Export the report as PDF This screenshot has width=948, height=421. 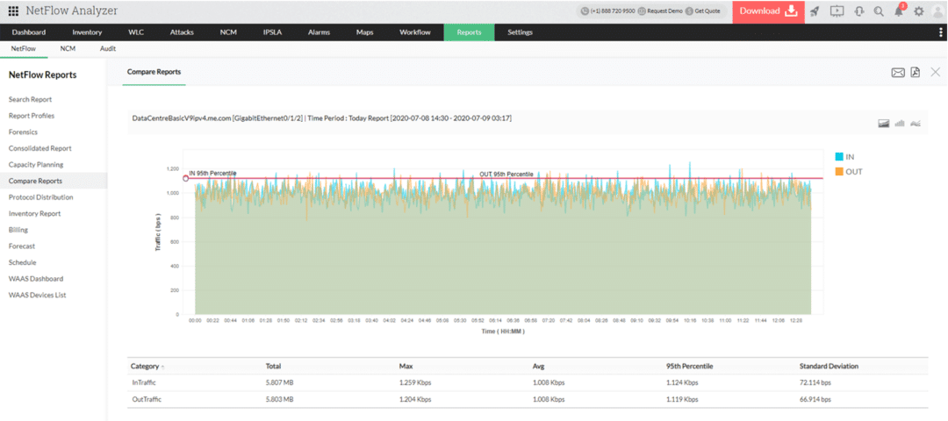pos(915,72)
